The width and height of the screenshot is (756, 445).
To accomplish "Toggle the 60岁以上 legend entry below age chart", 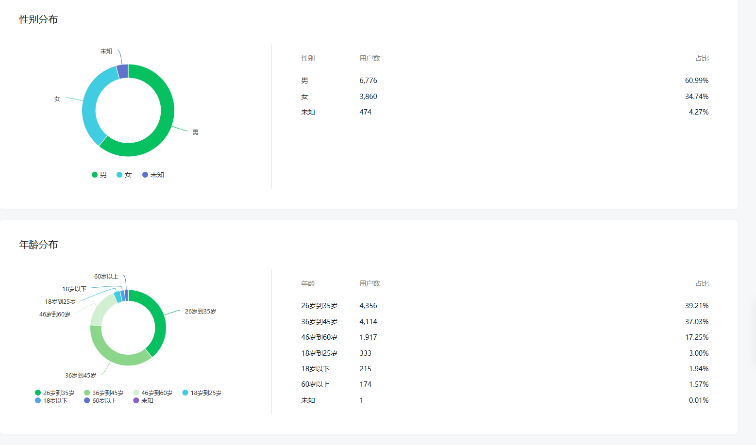I will click(x=101, y=400).
